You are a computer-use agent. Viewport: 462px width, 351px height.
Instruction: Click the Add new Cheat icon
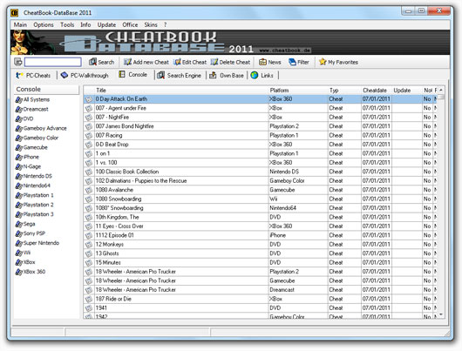click(x=127, y=62)
